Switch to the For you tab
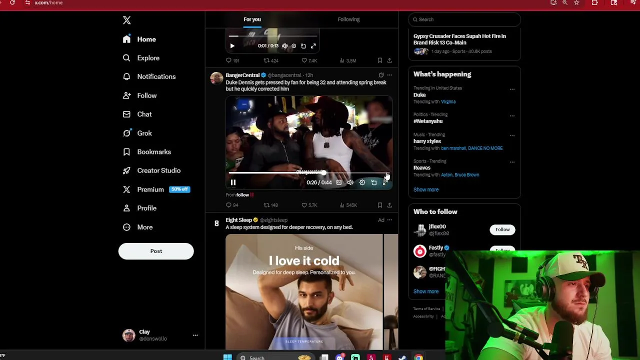The height and width of the screenshot is (360, 640). 252,19
